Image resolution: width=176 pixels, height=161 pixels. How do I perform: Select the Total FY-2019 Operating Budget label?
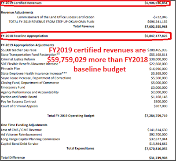pos(71,116)
